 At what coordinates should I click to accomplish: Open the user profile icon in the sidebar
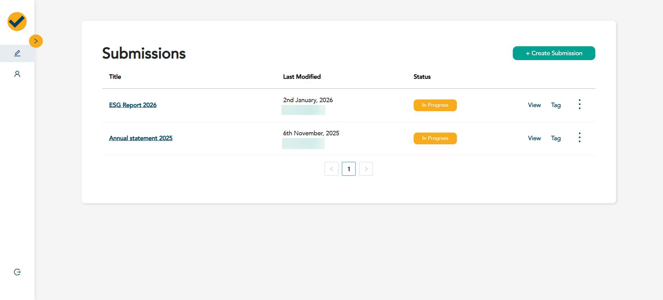tap(17, 74)
